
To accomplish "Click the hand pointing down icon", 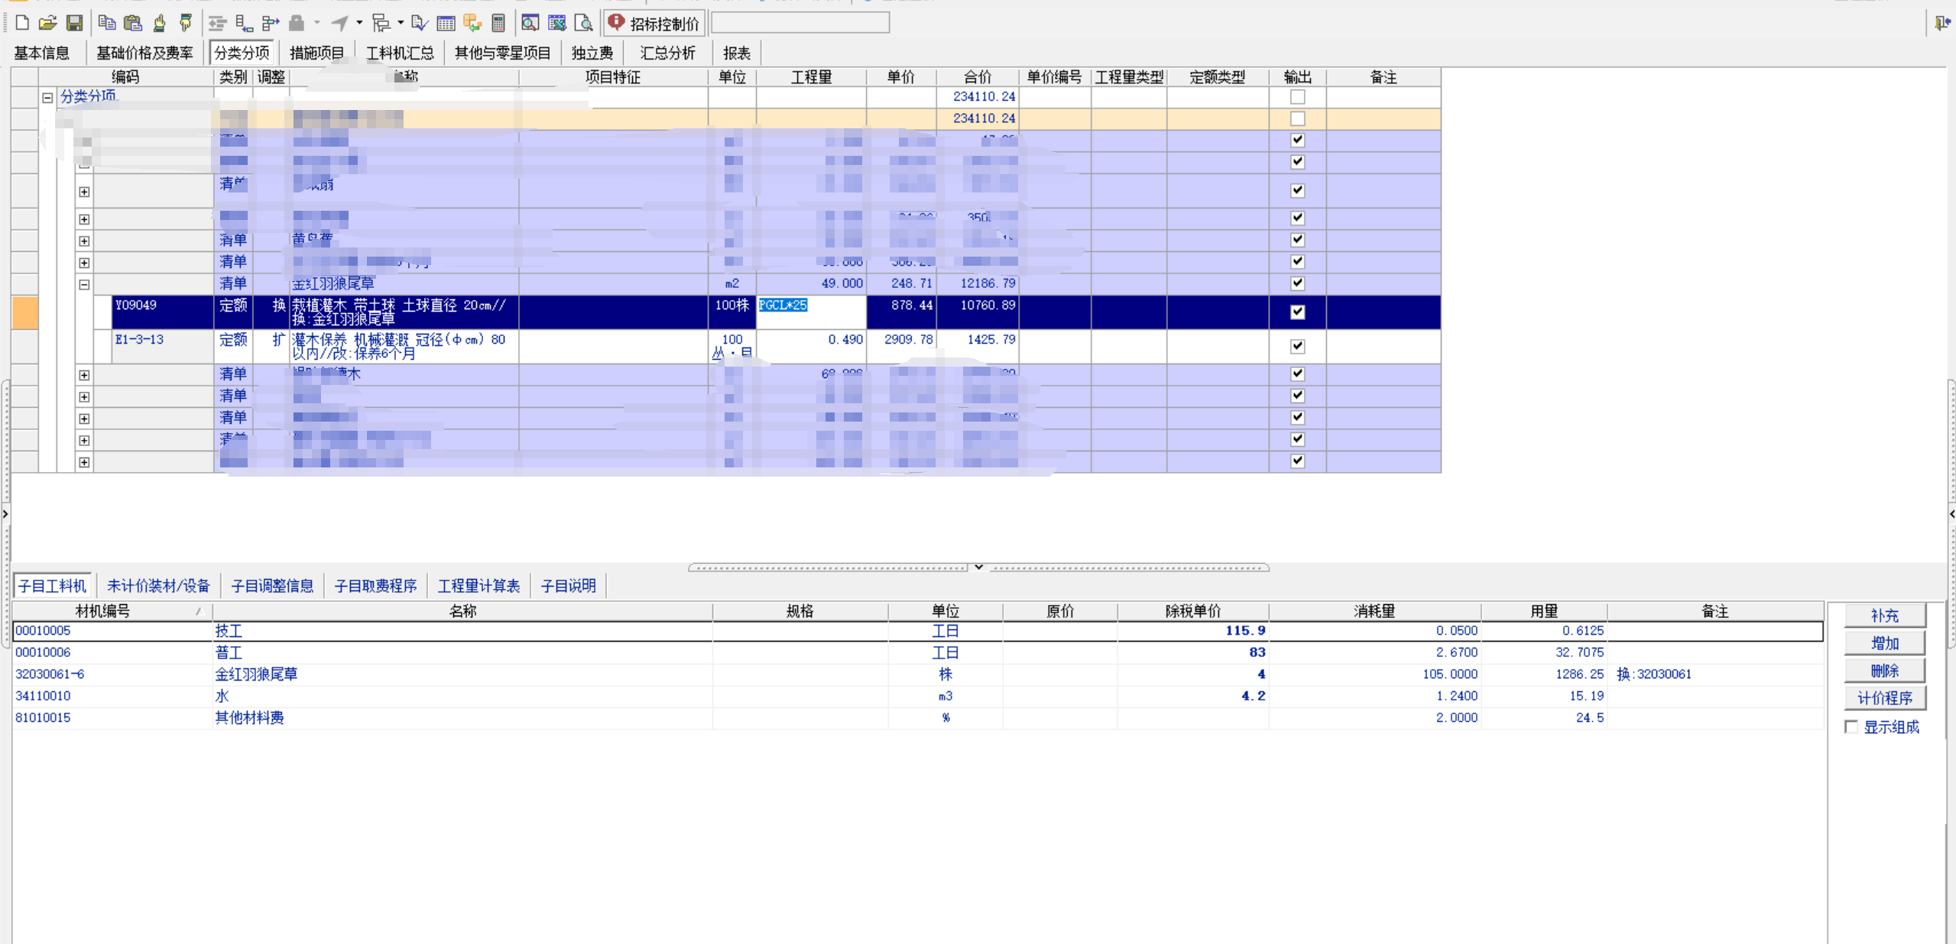I will click(x=185, y=23).
